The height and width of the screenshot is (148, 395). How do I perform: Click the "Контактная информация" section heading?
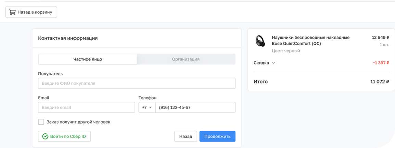click(x=68, y=38)
